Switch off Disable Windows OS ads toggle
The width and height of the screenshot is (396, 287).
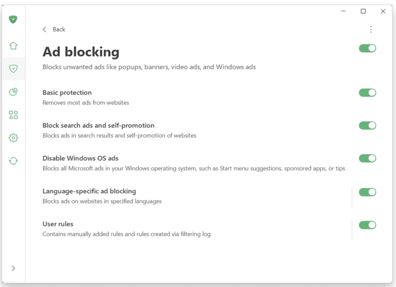point(367,158)
